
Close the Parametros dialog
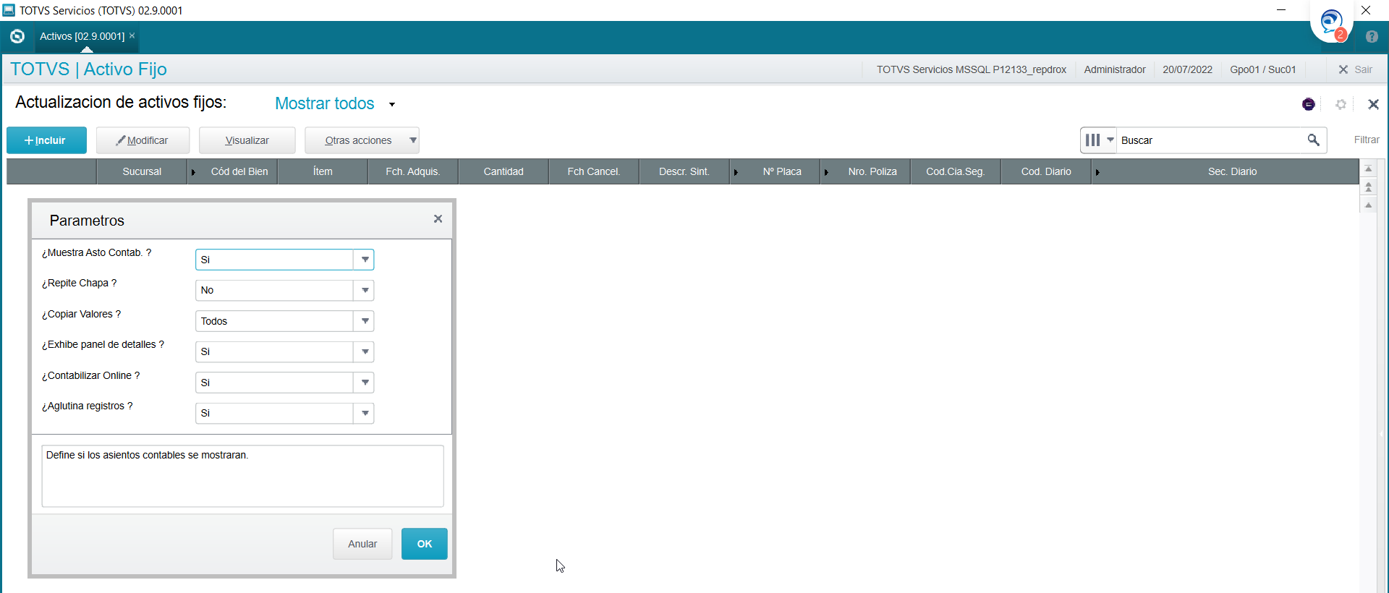(x=438, y=218)
